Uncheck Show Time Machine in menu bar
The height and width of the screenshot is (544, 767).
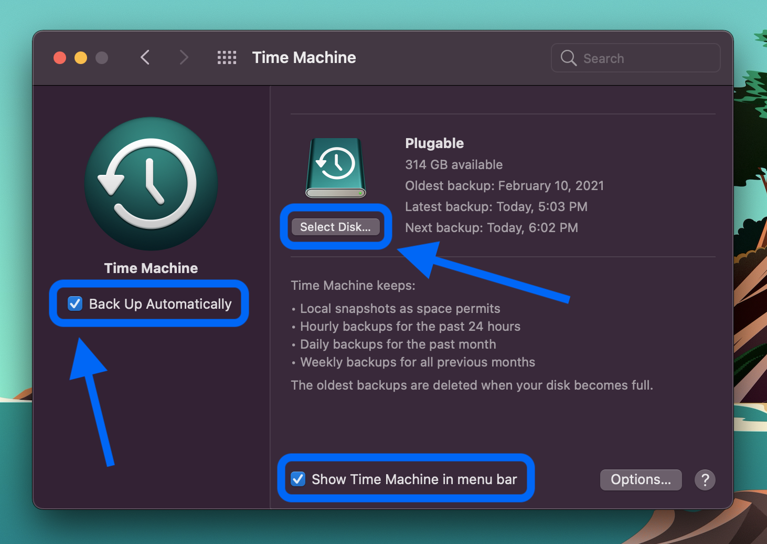click(x=298, y=479)
